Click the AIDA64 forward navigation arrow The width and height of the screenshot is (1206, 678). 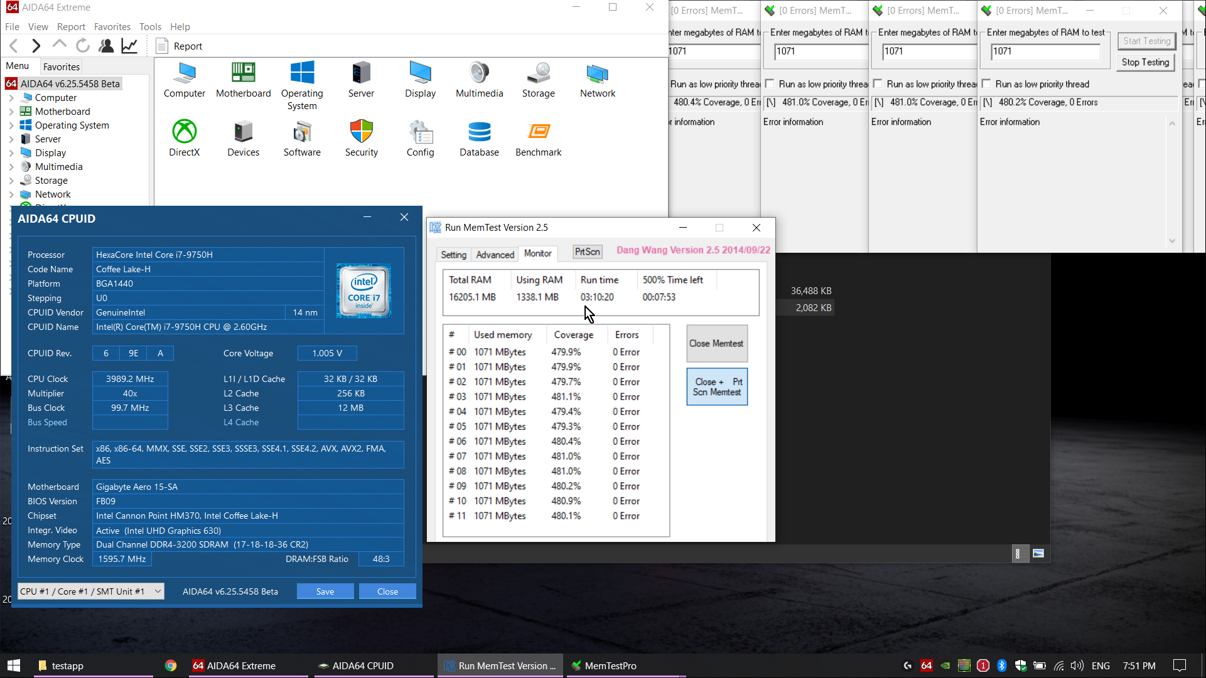[36, 46]
